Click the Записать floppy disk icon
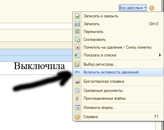Screen dimensions: 164x130 tap(77, 24)
